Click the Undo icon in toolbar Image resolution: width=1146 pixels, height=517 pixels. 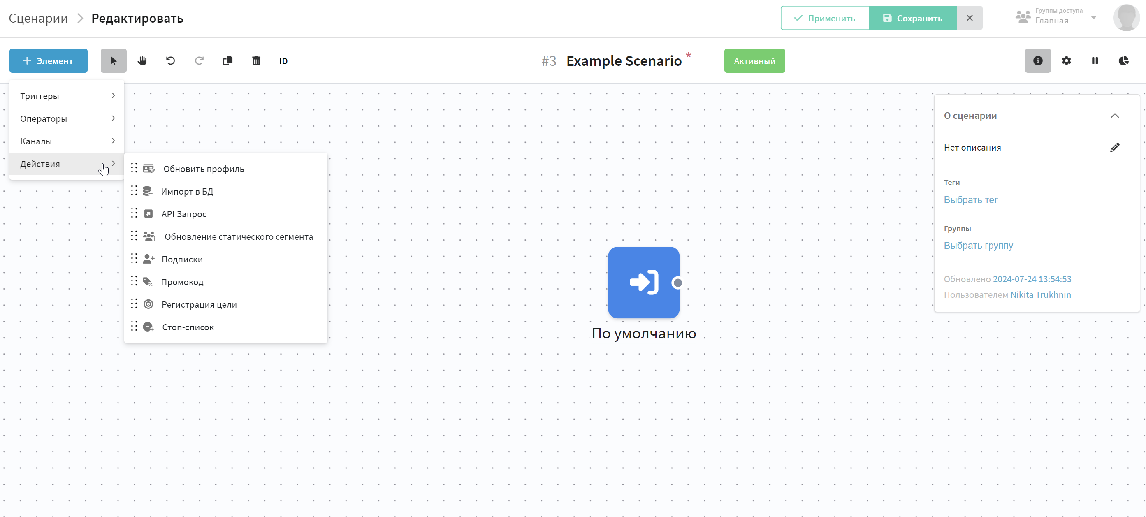[170, 61]
